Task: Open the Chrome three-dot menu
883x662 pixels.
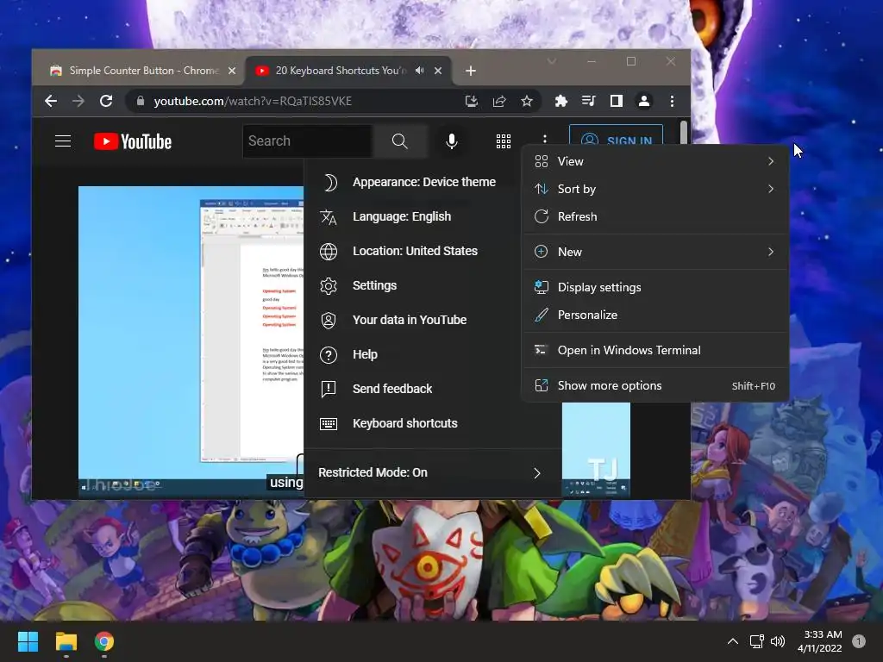Action: pyautogui.click(x=672, y=101)
